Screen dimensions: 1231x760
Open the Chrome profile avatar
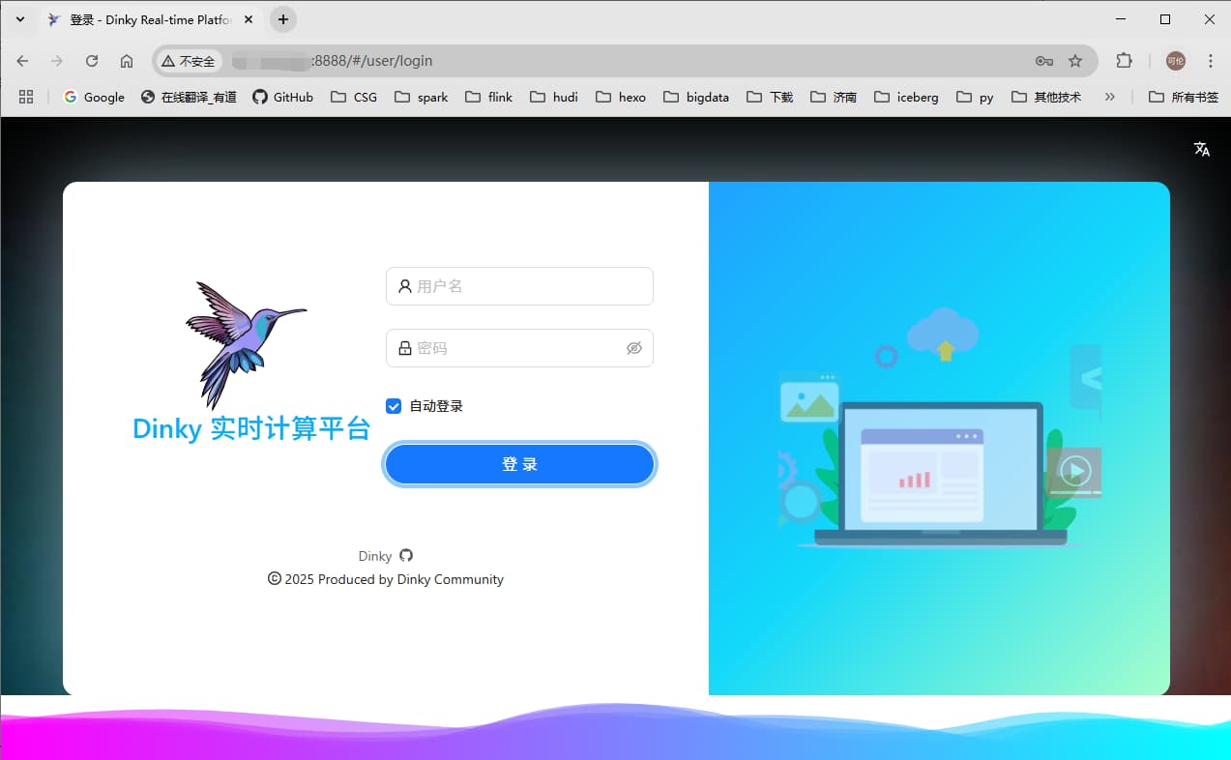(x=1176, y=61)
